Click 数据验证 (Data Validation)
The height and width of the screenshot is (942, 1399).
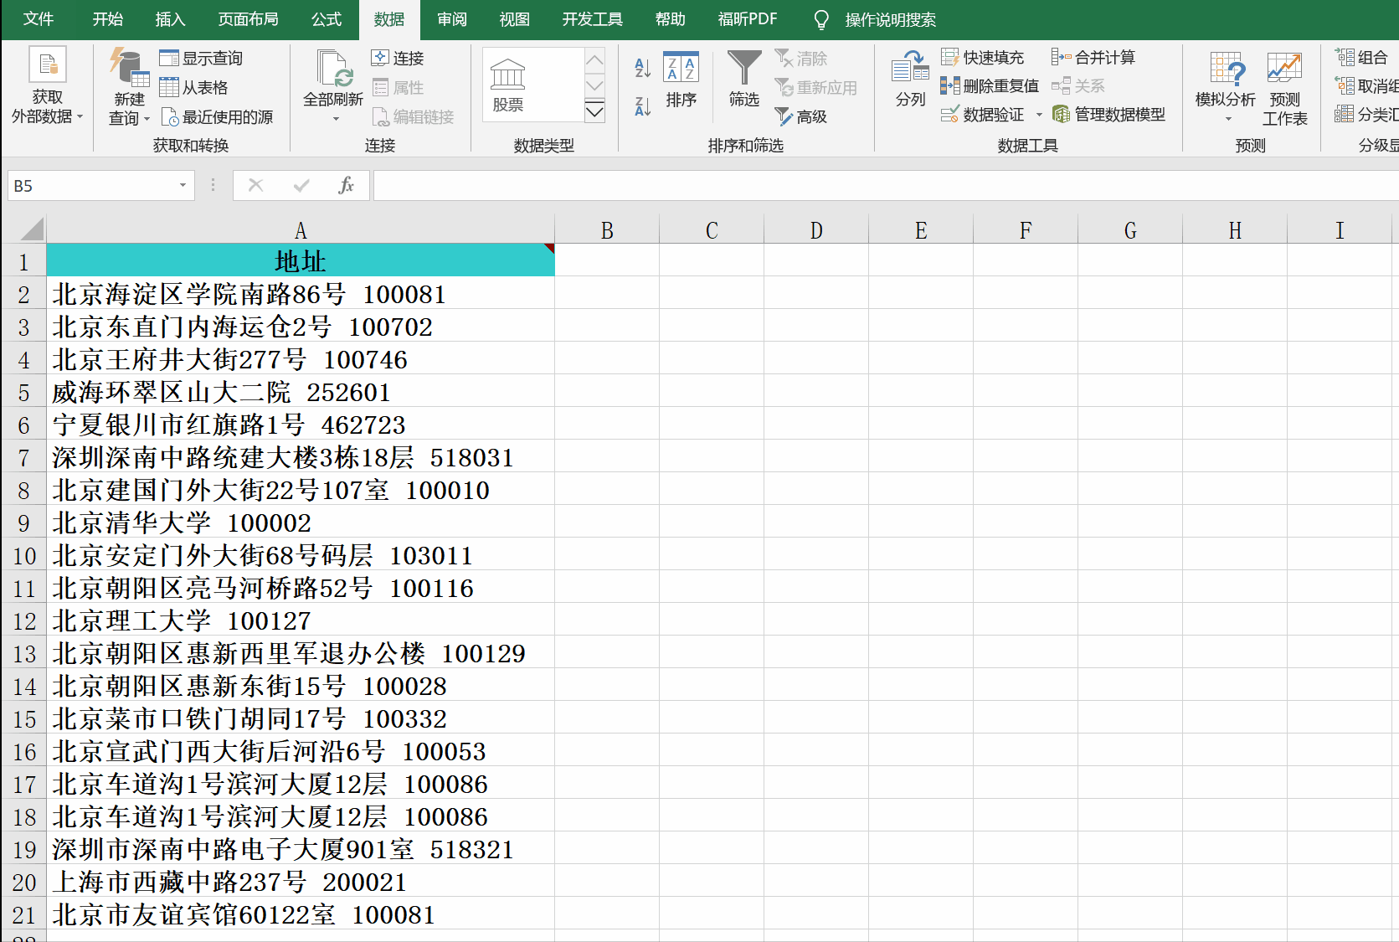click(983, 114)
